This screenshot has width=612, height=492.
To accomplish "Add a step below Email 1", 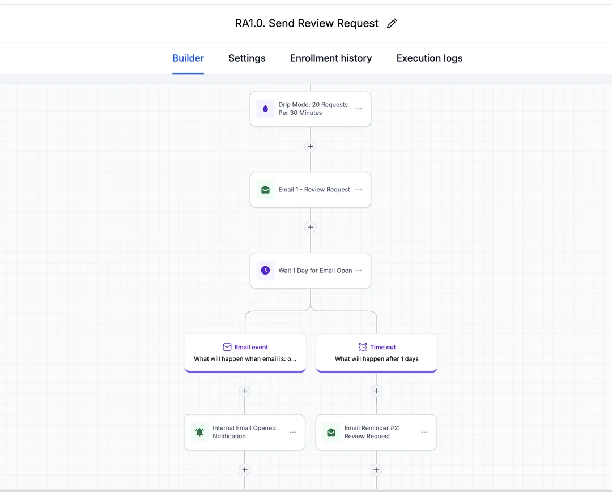I will (x=311, y=227).
